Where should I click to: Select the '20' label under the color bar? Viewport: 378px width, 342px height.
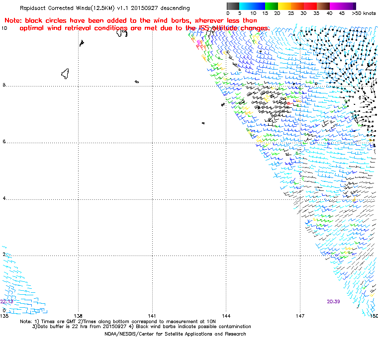pos(277,13)
